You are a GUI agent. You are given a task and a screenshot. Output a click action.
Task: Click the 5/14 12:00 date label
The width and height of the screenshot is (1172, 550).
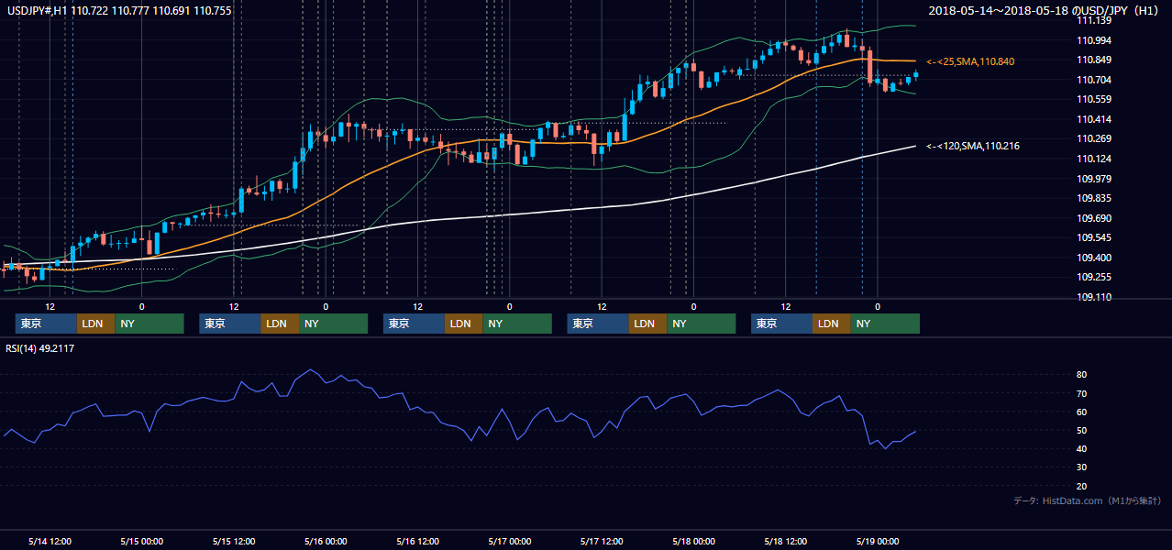coord(50,541)
